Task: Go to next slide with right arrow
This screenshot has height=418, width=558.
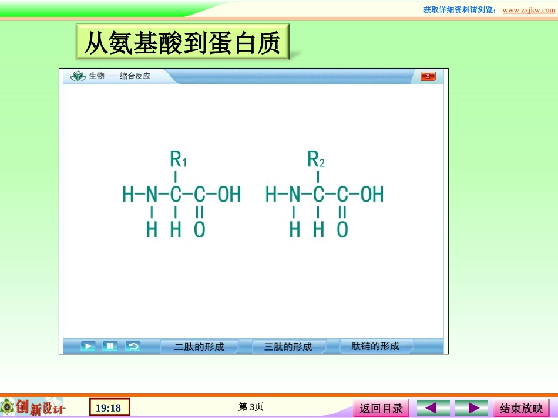Action: click(472, 407)
